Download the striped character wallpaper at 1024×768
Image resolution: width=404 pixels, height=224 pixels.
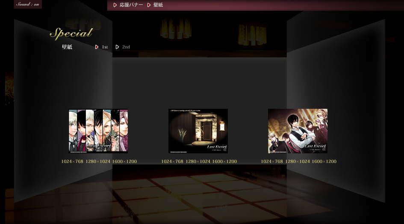72,161
